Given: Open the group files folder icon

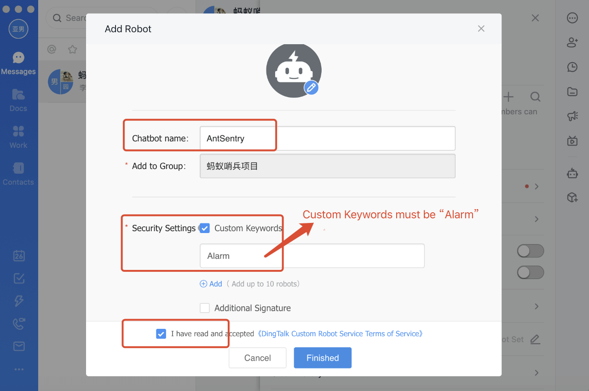Looking at the screenshot, I should [572, 92].
